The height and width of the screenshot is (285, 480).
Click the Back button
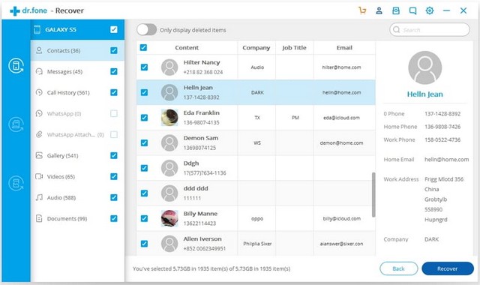pos(398,268)
